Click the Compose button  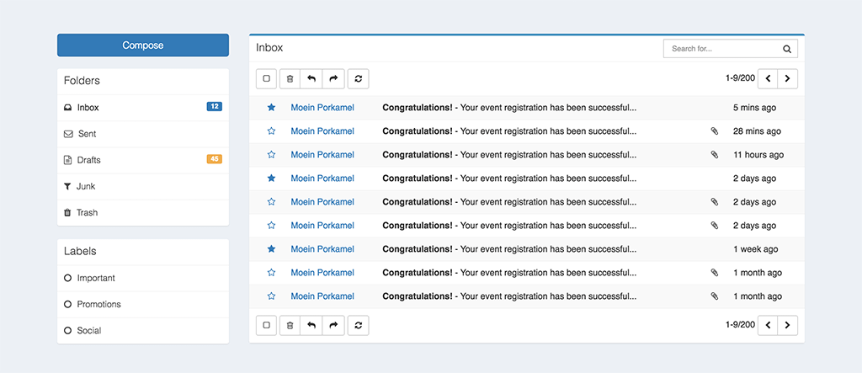(143, 45)
